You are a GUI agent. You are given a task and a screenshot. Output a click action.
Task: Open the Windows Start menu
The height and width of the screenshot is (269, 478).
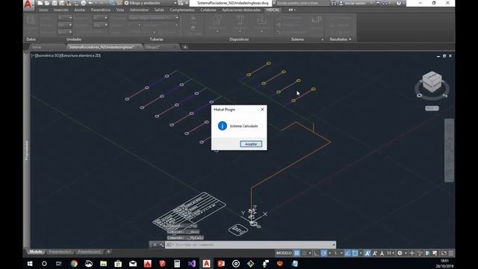click(30, 264)
